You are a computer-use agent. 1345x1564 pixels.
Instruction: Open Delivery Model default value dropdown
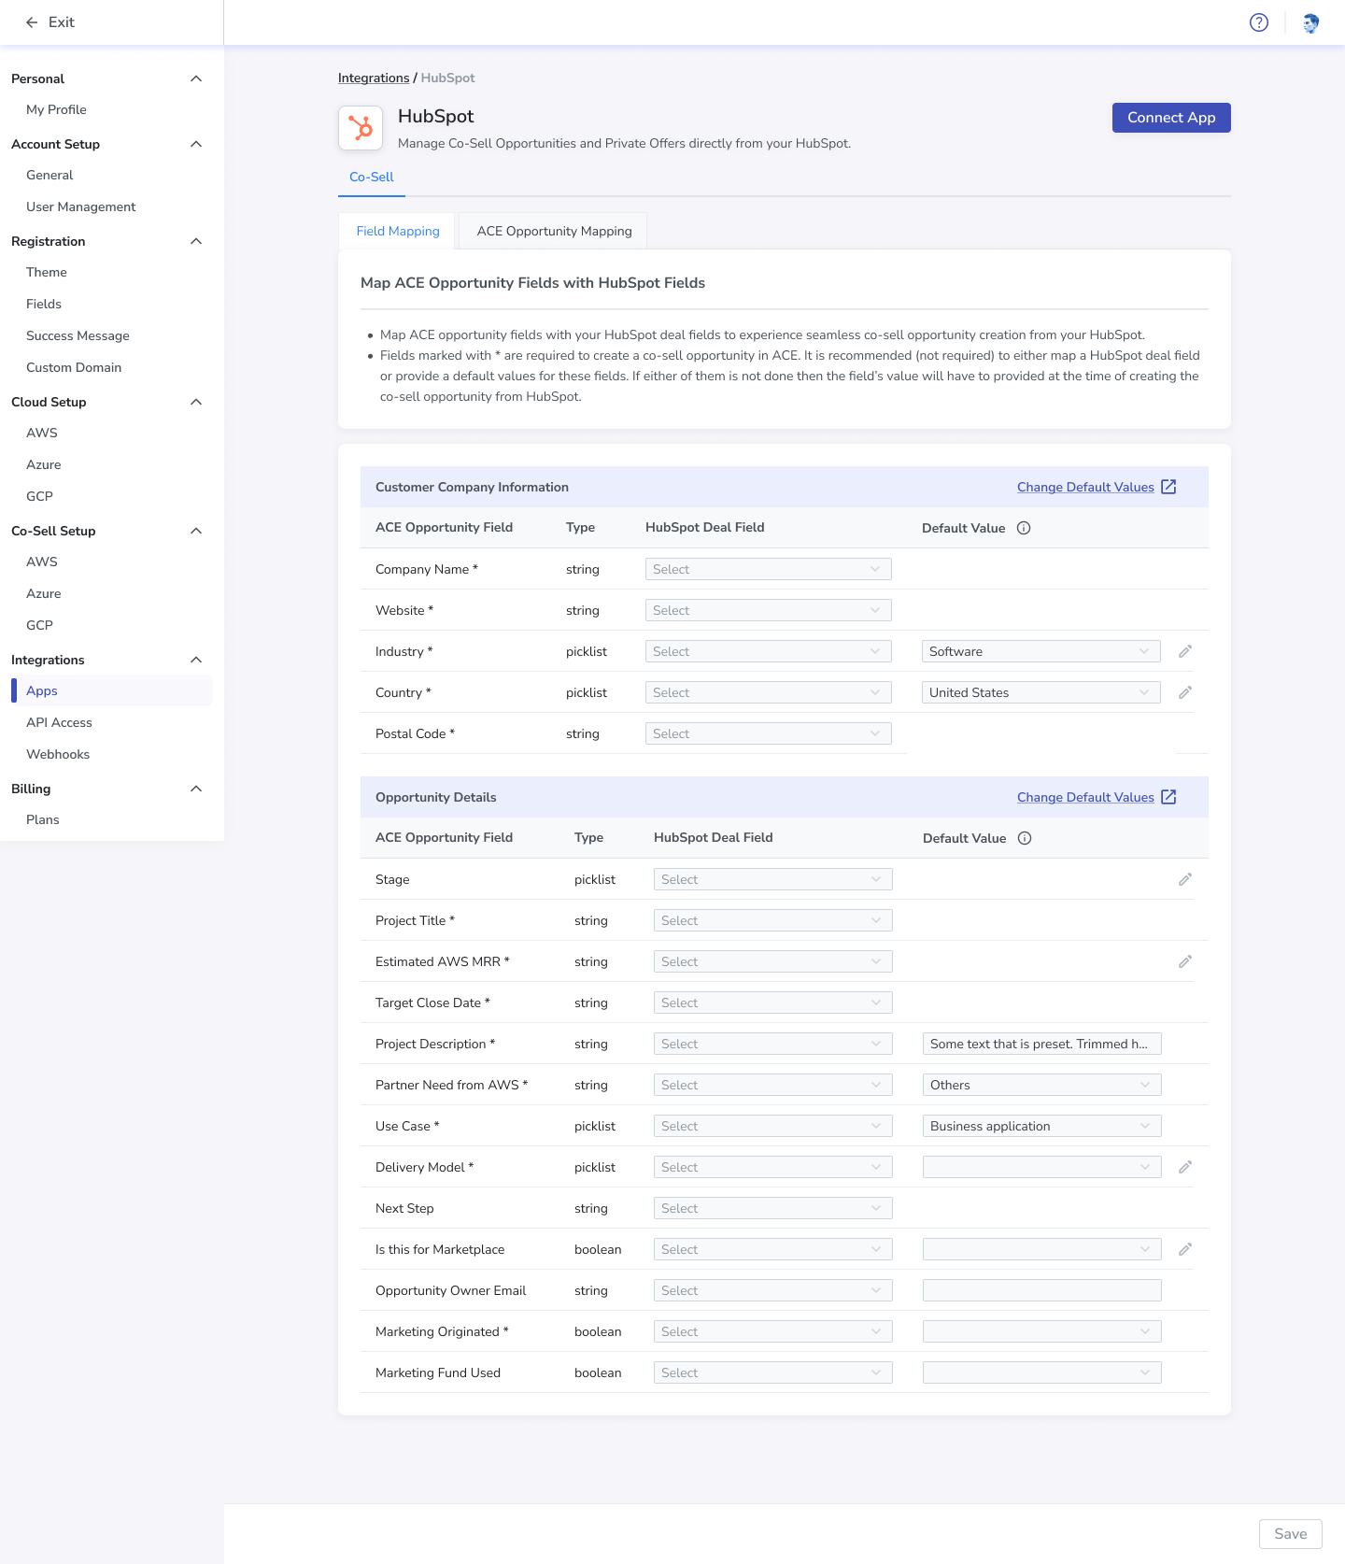1041,1167
